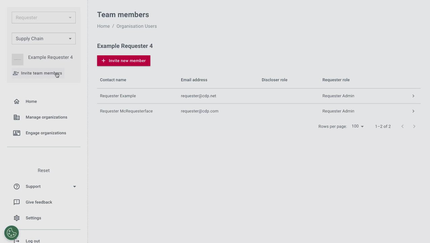The image size is (430, 243).
Task: Change rows per page from 100
Action: click(x=358, y=126)
